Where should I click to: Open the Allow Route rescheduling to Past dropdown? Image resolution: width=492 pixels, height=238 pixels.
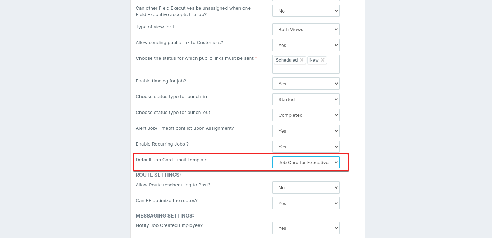pyautogui.click(x=306, y=188)
